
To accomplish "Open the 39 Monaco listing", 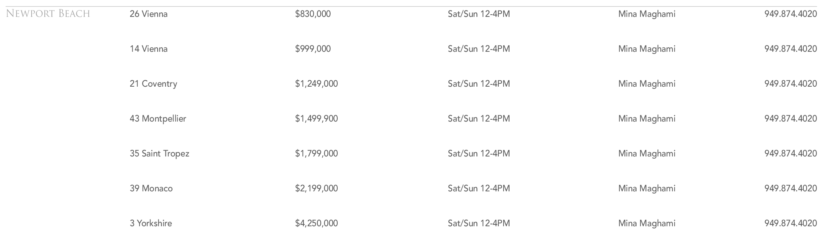I will [151, 189].
